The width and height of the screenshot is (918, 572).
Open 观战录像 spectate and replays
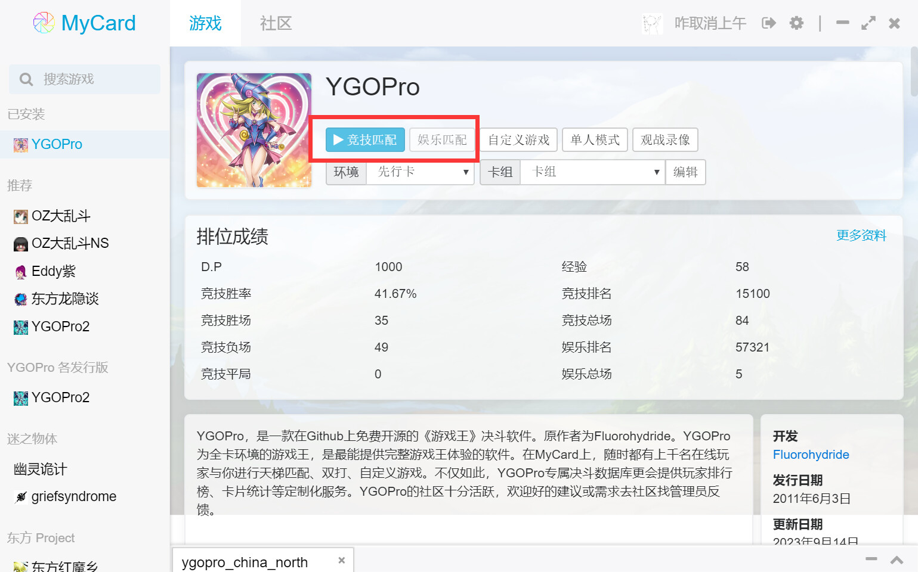pyautogui.click(x=665, y=140)
